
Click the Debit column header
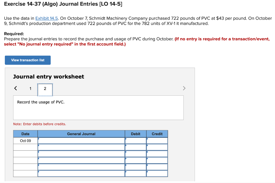[136, 134]
